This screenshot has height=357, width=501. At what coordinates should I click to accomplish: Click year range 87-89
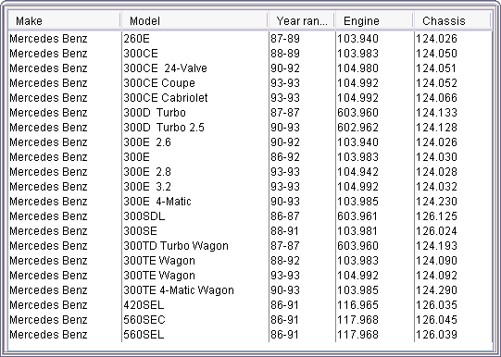[x=285, y=39]
